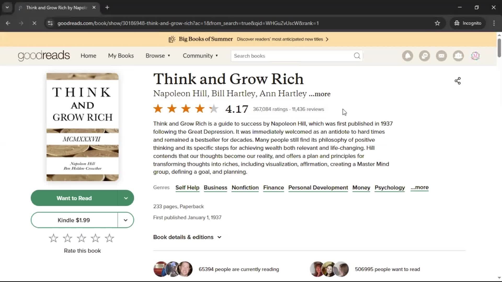
Task: Expand more genres with ...more
Action: (x=419, y=187)
